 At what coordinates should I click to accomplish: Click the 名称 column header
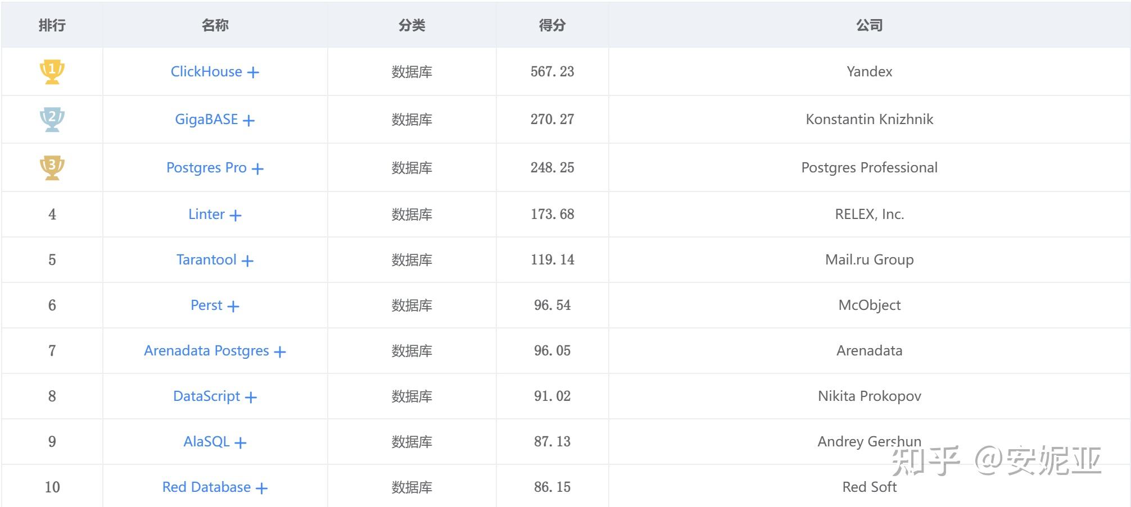pyautogui.click(x=215, y=25)
